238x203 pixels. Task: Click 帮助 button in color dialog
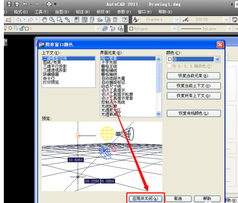point(207,199)
